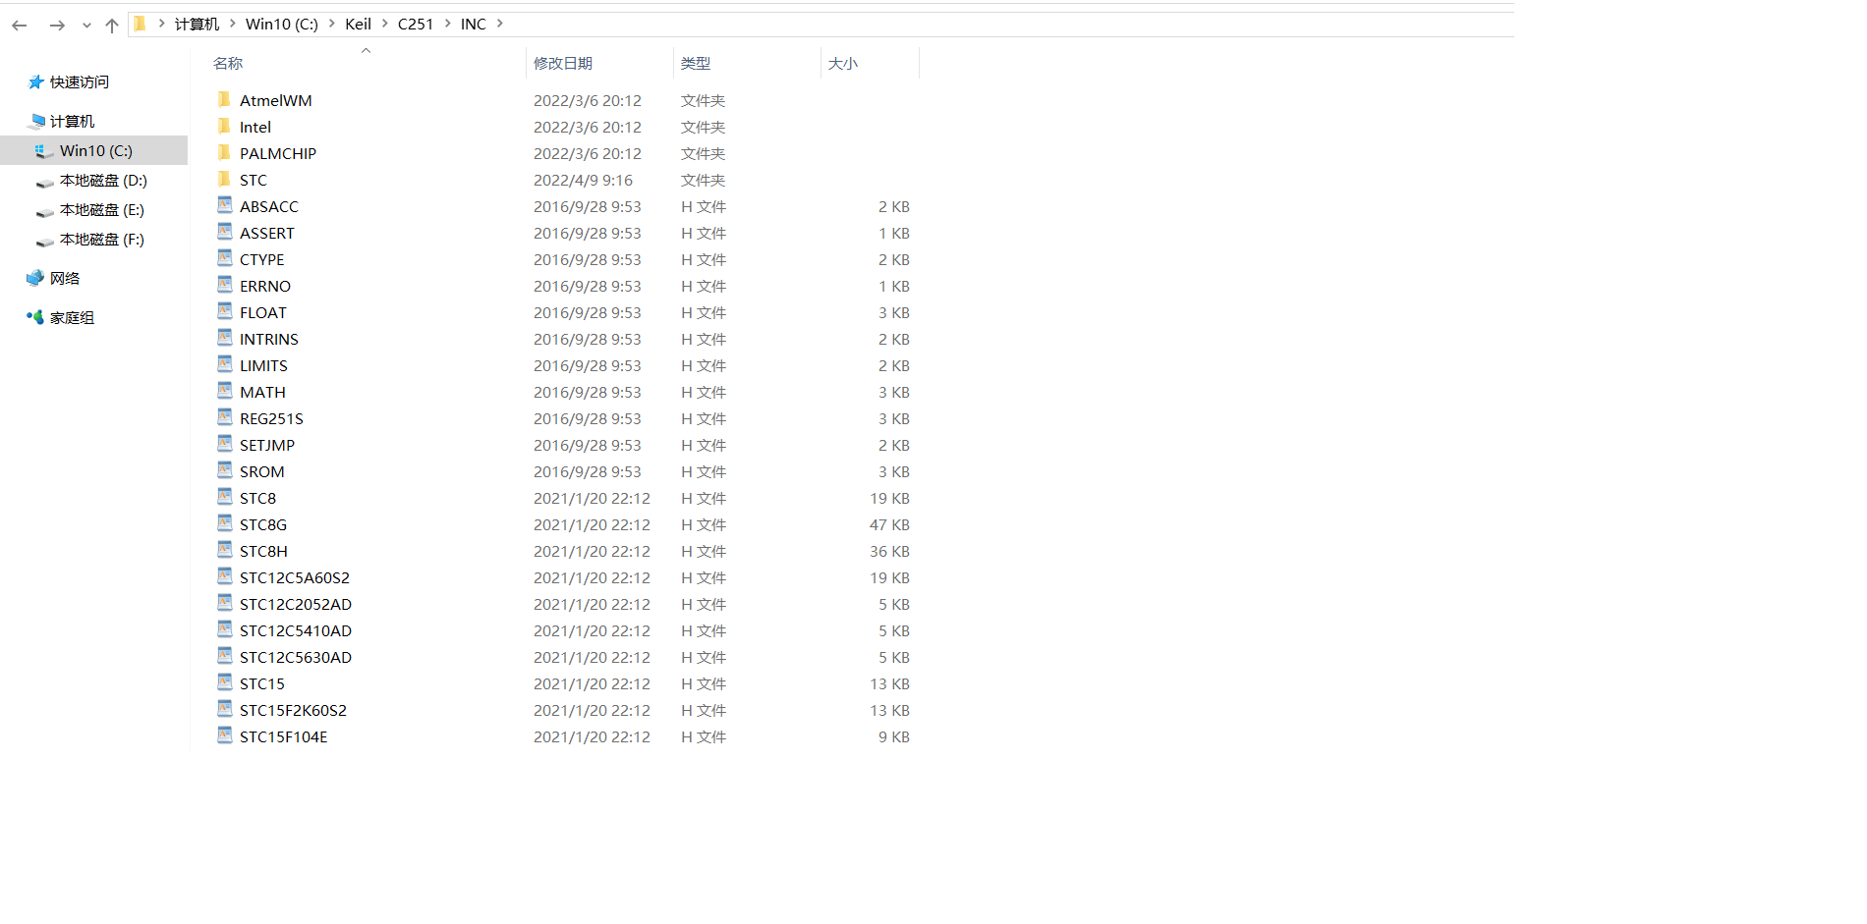Click INC in the address breadcrumb
1867x924 pixels.
(473, 24)
